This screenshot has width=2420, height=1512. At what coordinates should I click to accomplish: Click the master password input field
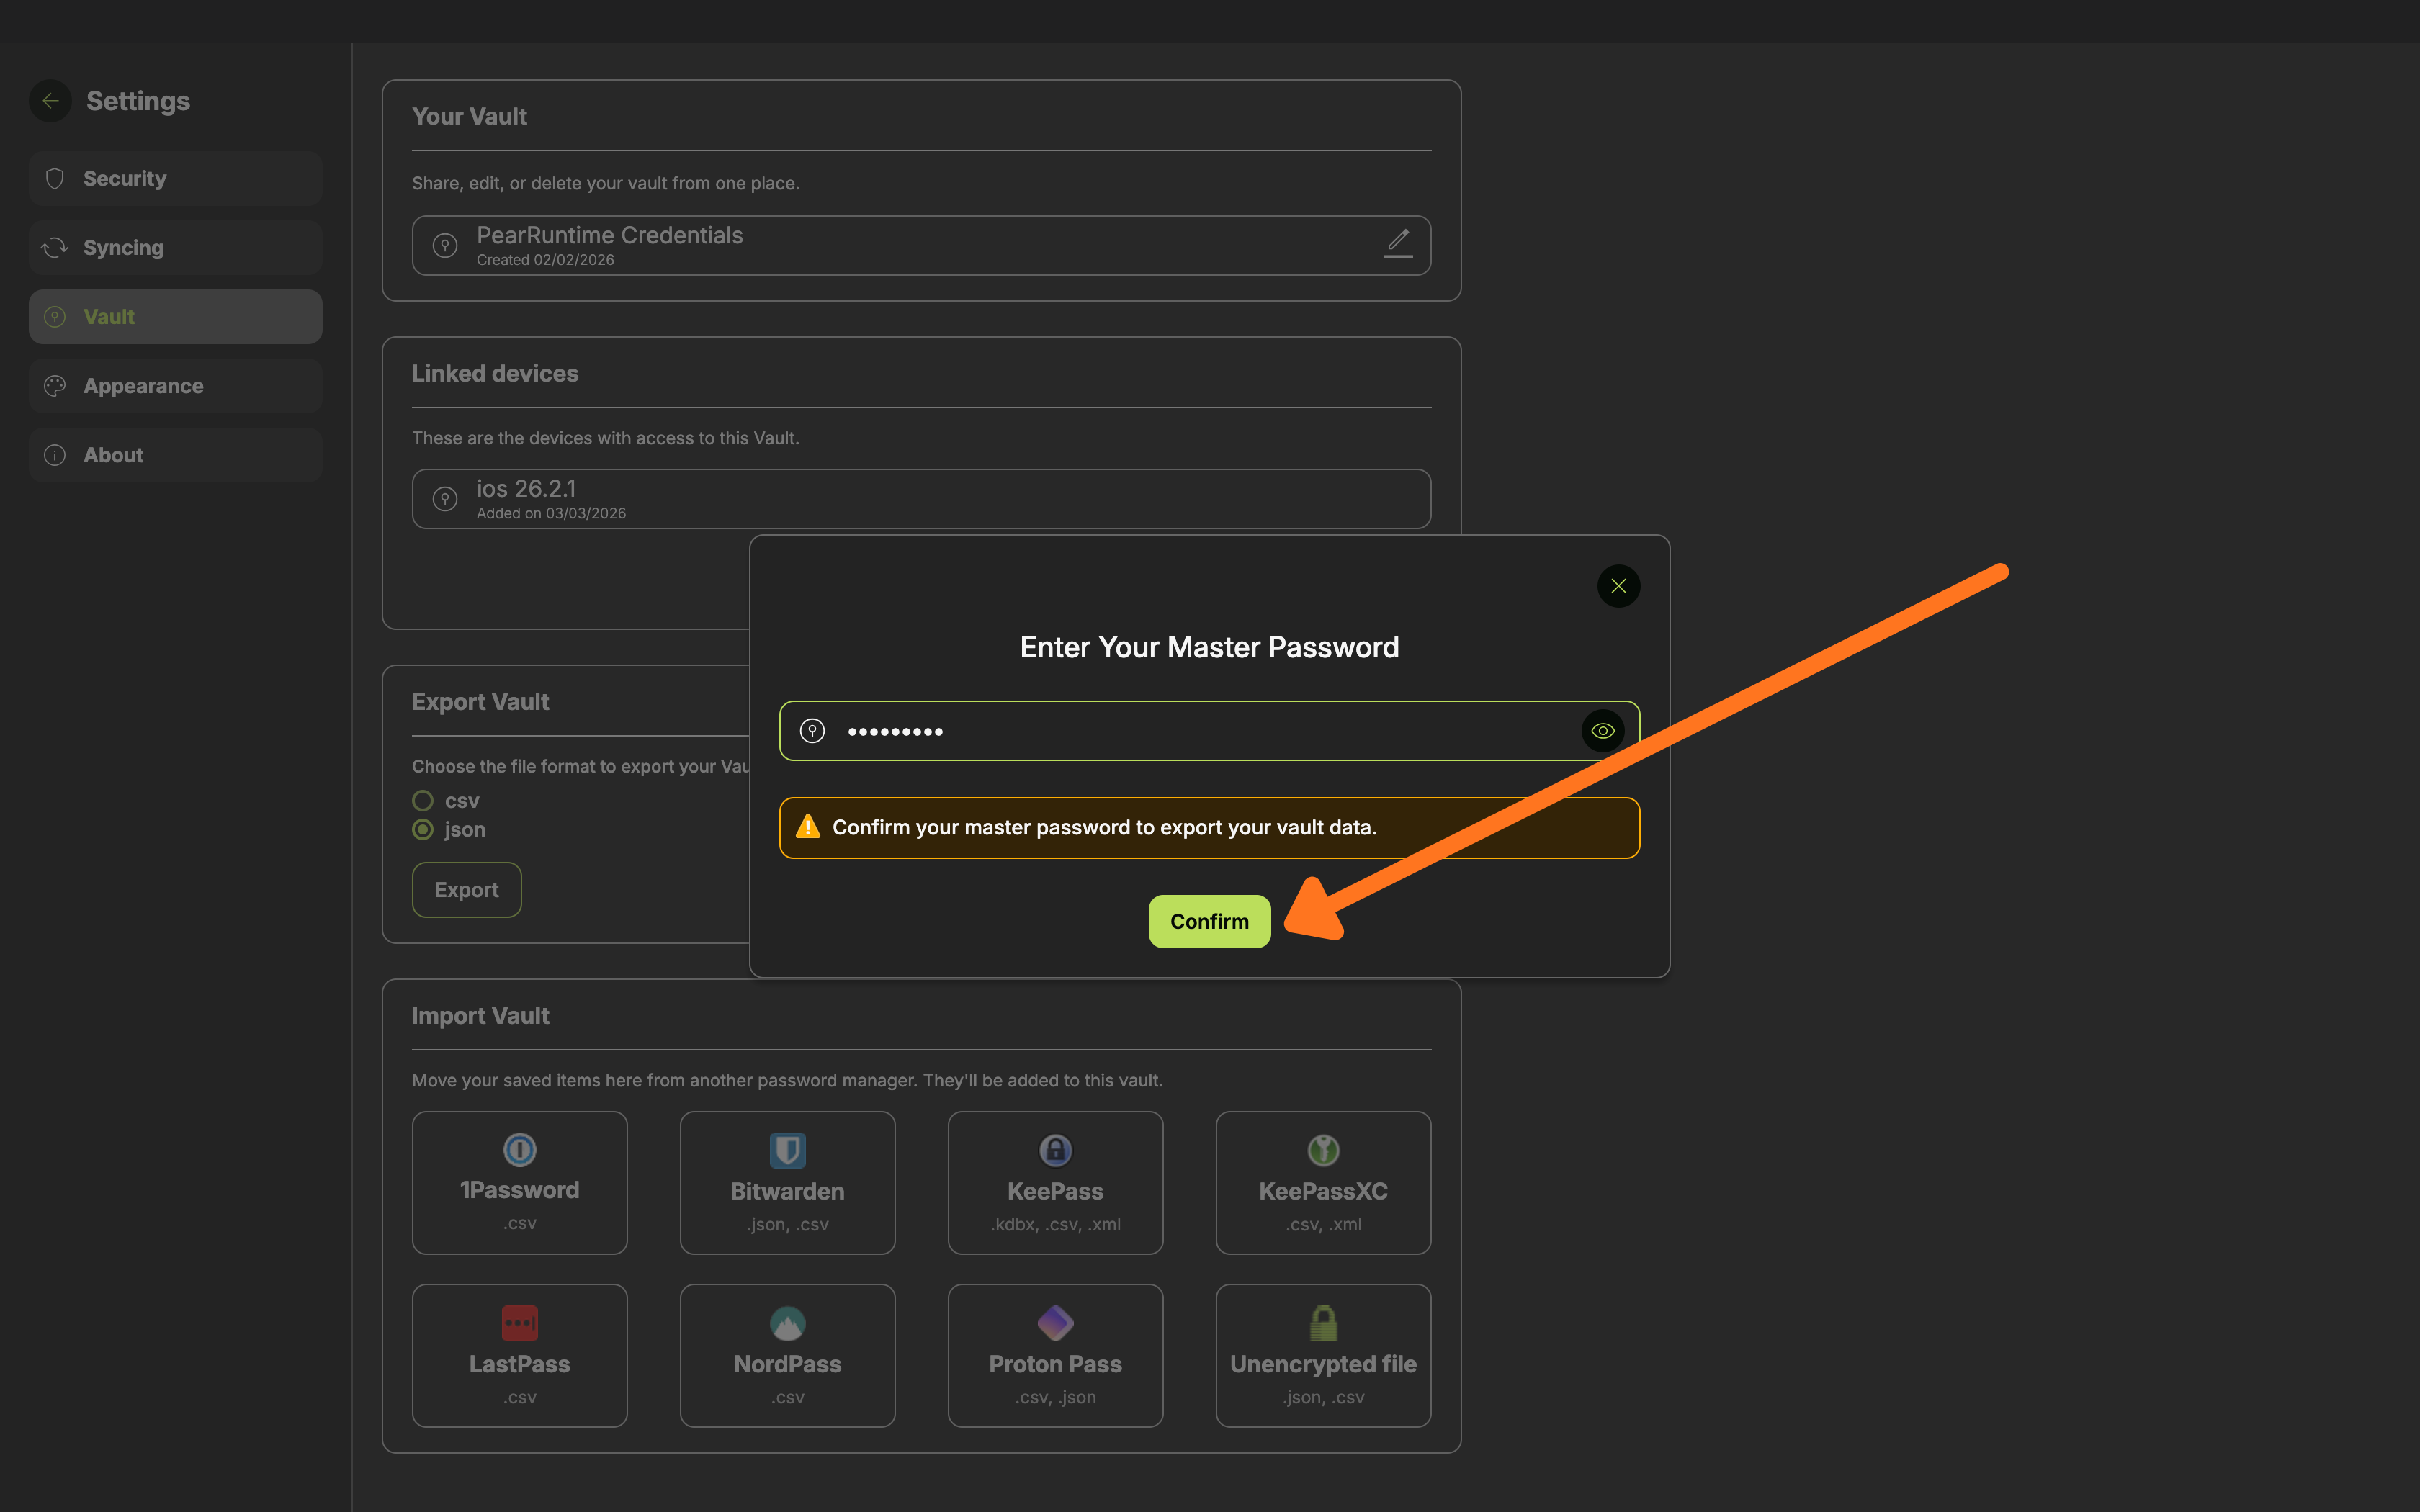click(x=1150, y=730)
